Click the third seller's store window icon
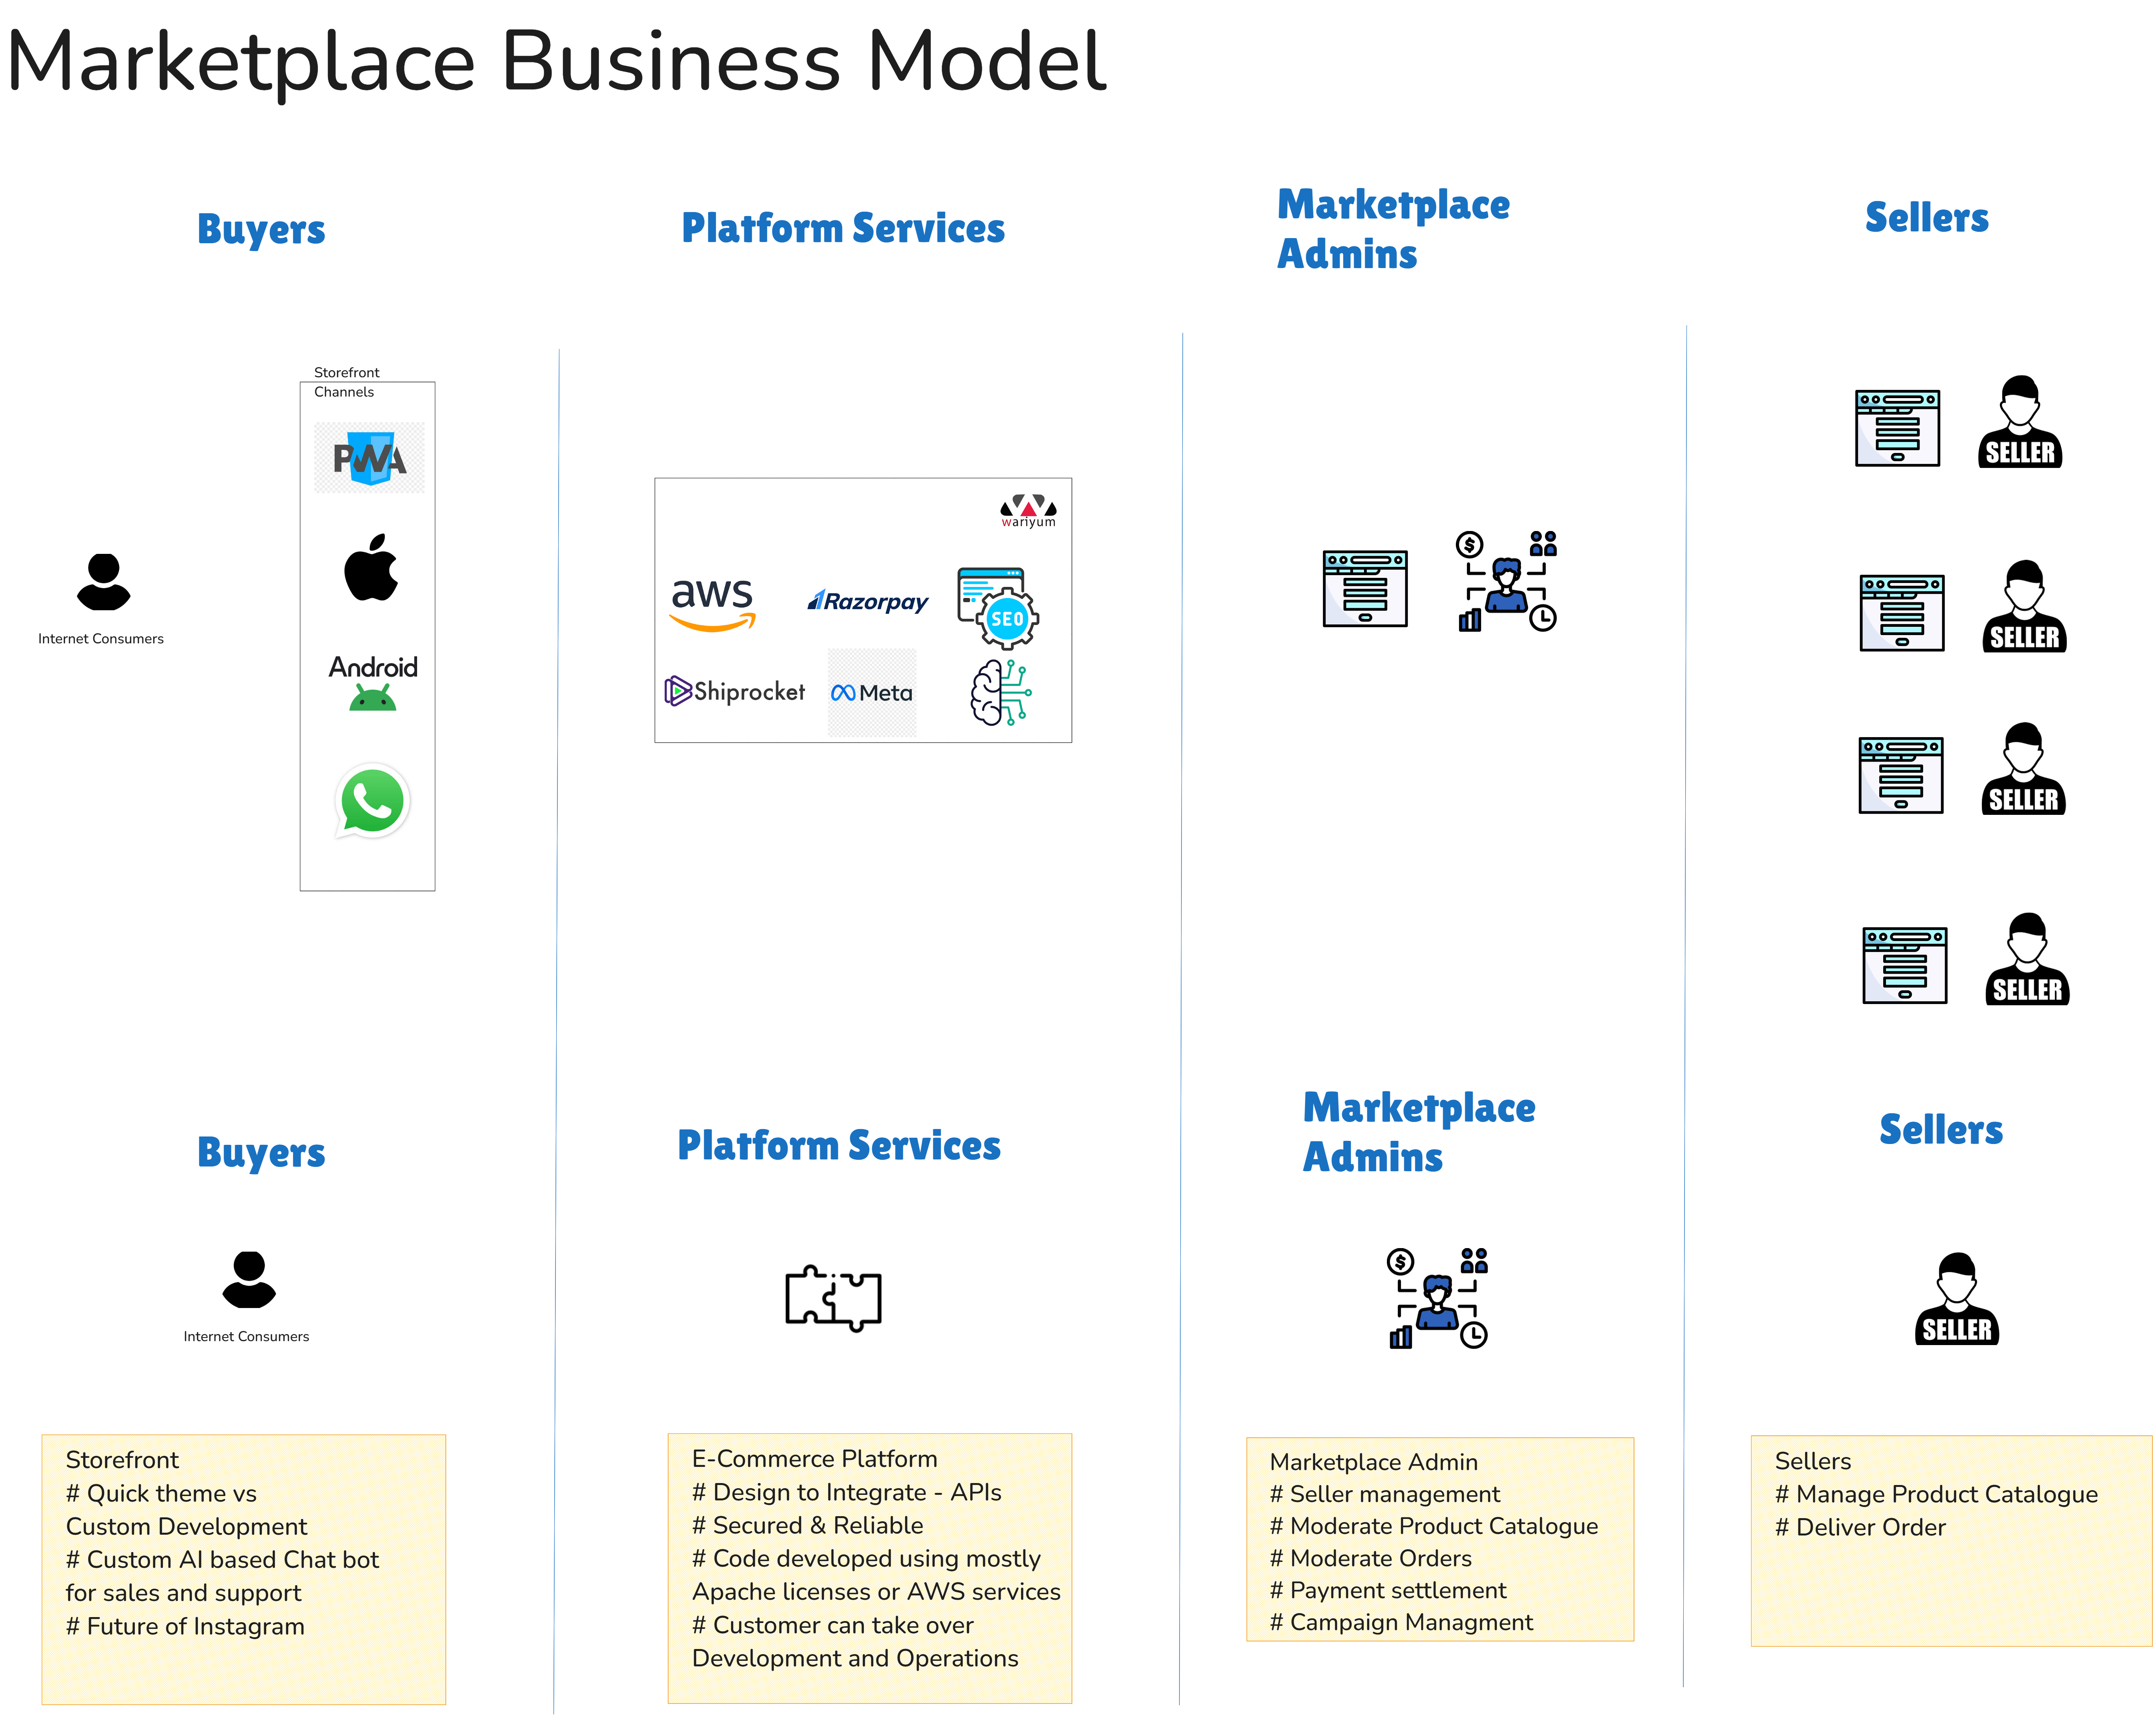 1901,776
